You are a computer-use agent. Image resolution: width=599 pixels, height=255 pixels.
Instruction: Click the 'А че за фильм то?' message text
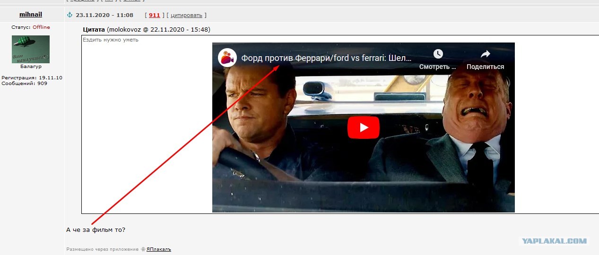coord(96,230)
